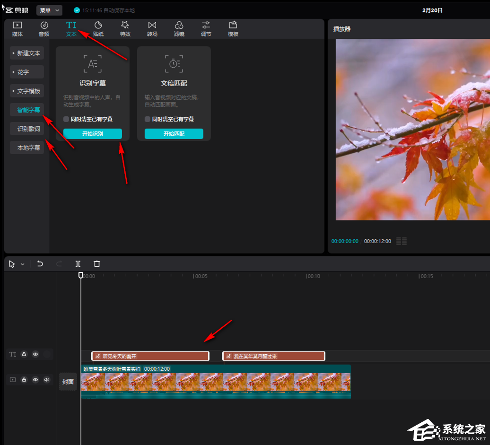Lock the text subtitle track
Screen dimensions: 490x445
point(24,354)
